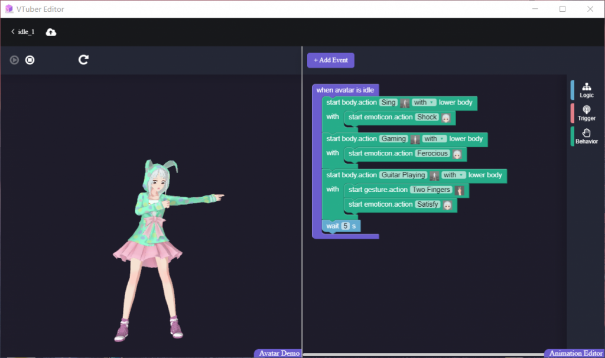This screenshot has height=358, width=605.
Task: Open the with dropdown on the Sing block
Action: [424, 102]
